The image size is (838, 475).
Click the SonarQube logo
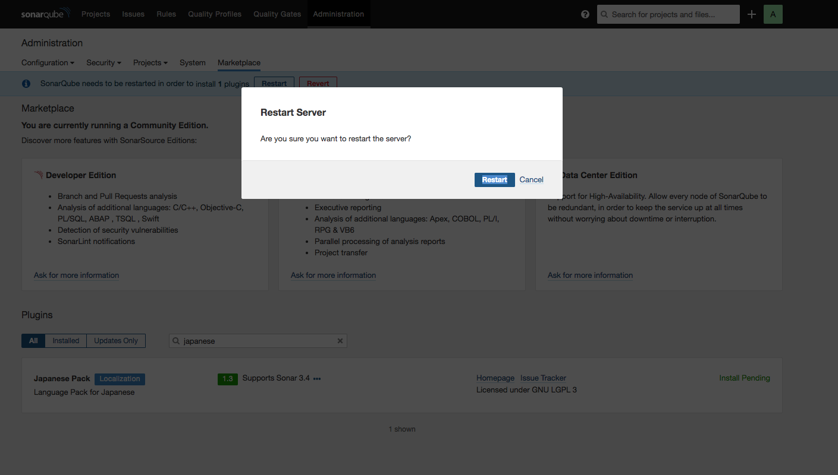click(46, 13)
